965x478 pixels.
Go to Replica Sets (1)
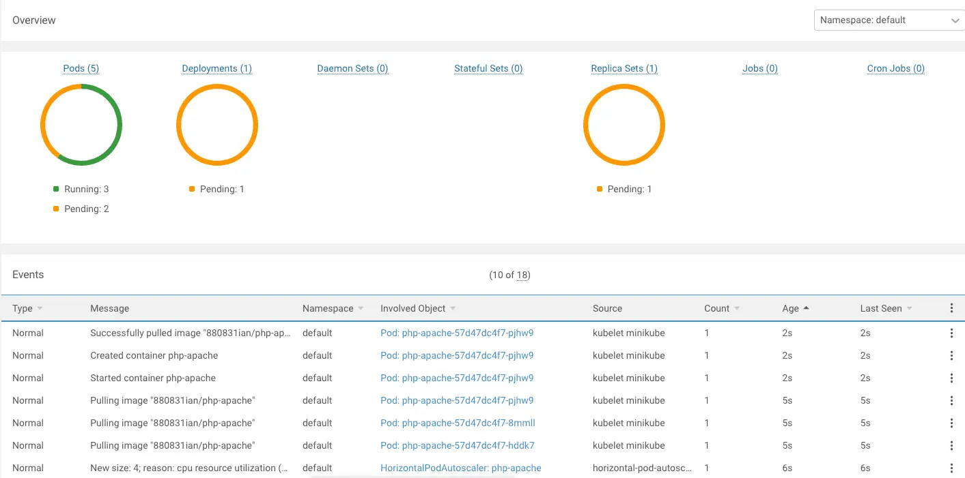(x=624, y=68)
